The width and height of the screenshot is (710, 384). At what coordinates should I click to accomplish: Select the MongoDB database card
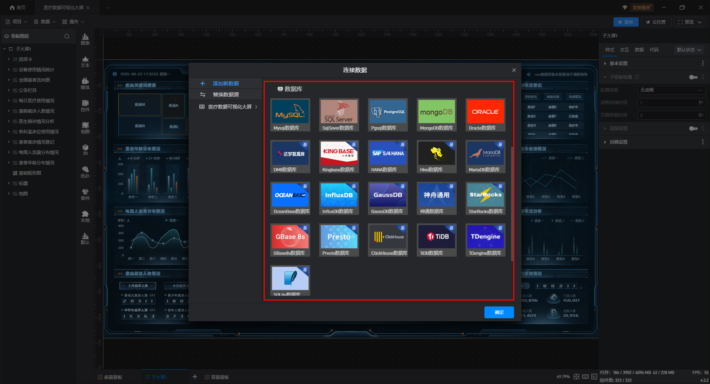pos(437,115)
